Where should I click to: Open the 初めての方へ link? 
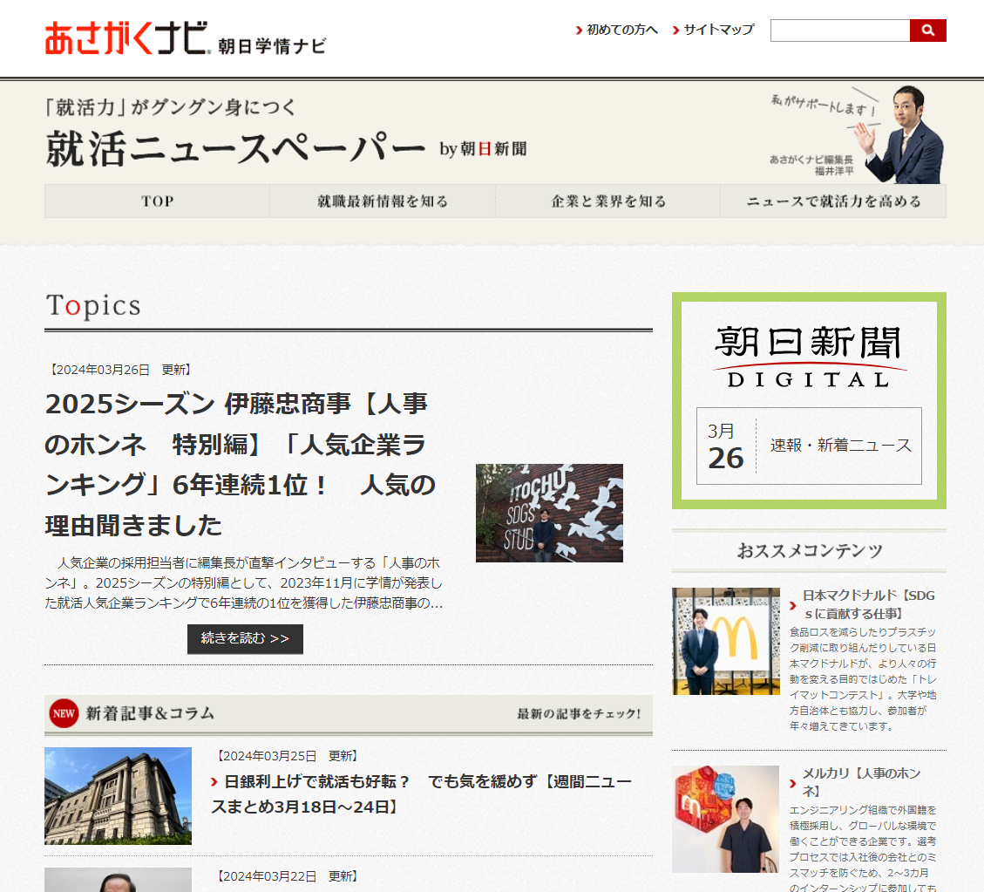[x=621, y=30]
